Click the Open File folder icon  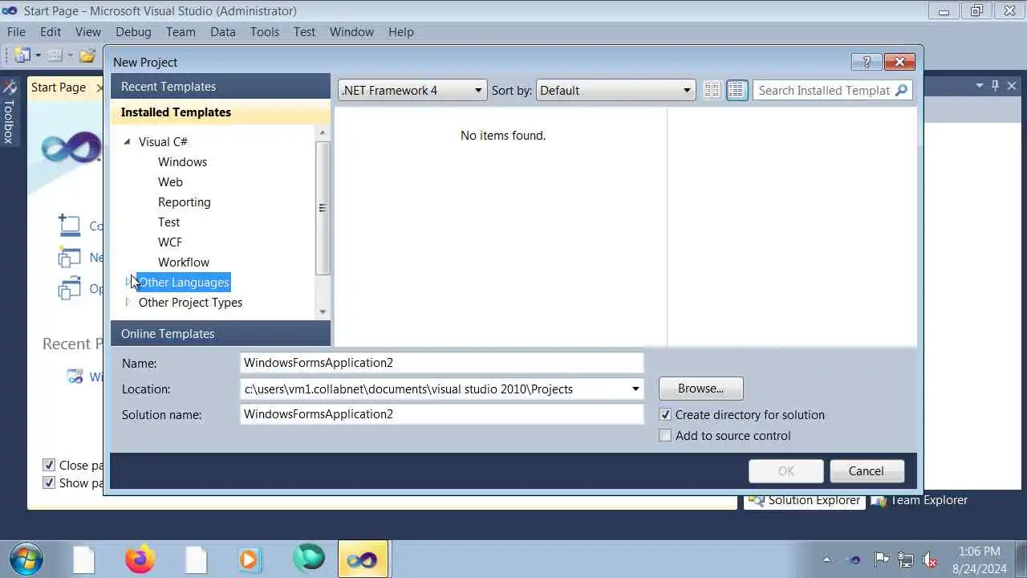click(87, 55)
